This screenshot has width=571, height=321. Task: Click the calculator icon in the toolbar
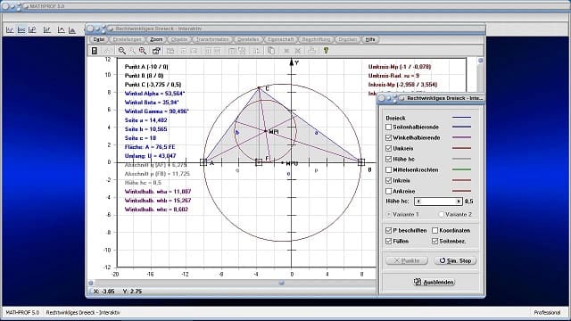coord(95,51)
